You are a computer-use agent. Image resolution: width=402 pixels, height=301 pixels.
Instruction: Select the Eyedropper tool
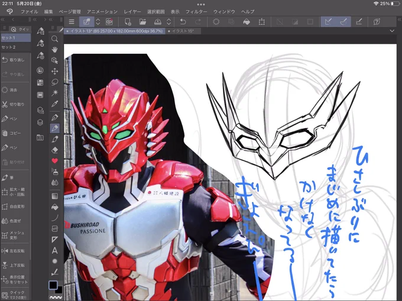tap(54, 104)
